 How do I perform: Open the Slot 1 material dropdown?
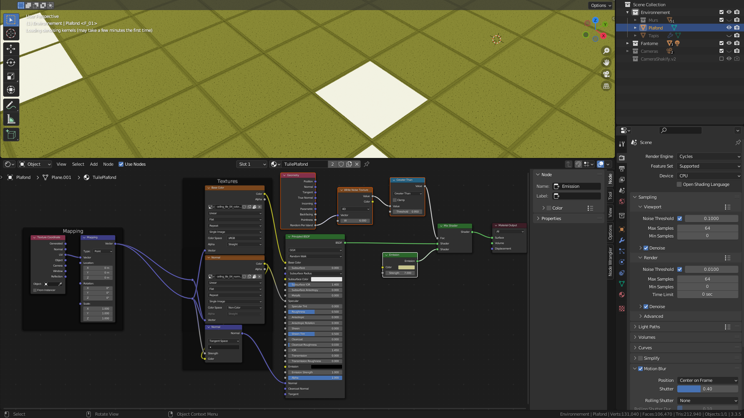(x=252, y=164)
